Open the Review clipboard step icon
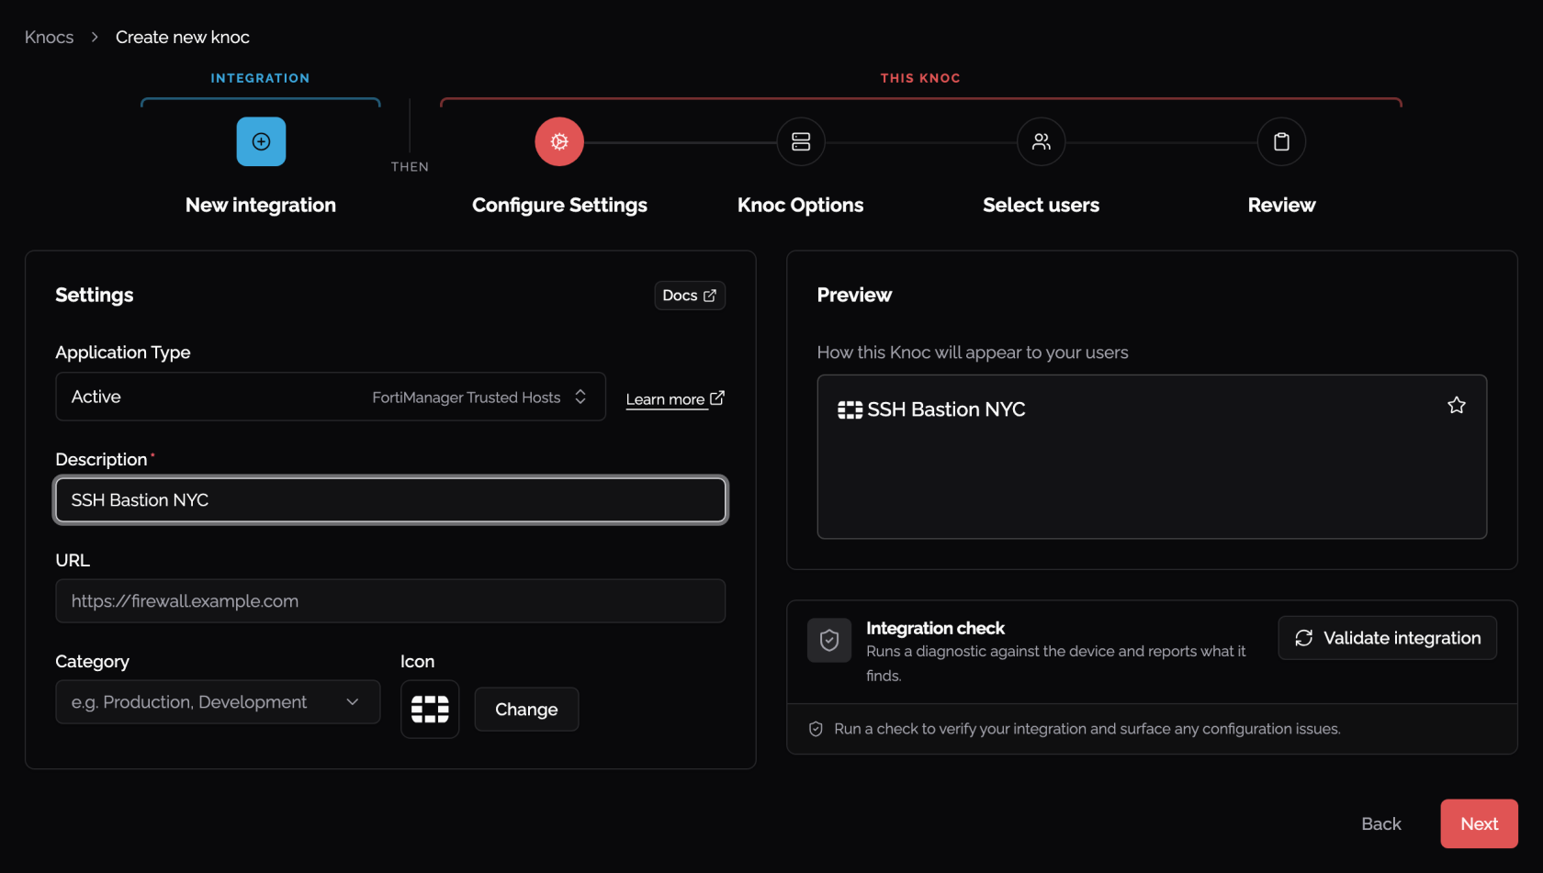Viewport: 1543px width, 873px height. point(1281,141)
